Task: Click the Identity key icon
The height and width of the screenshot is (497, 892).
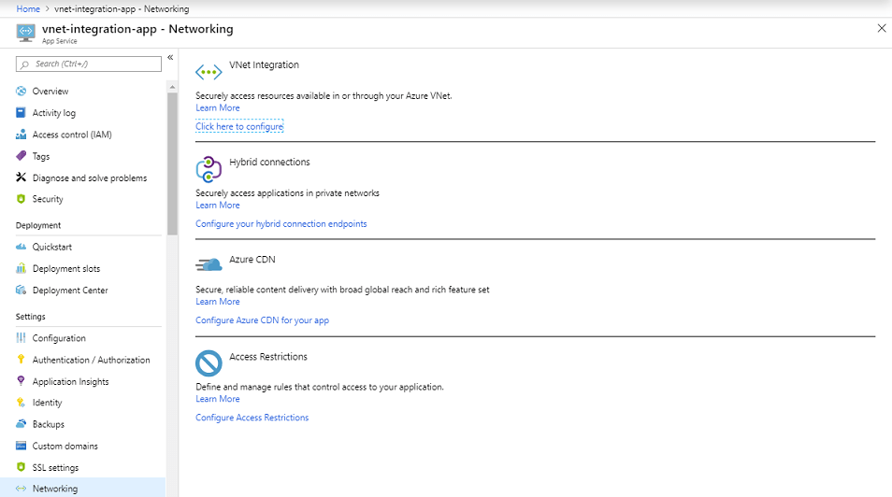Action: pos(22,403)
